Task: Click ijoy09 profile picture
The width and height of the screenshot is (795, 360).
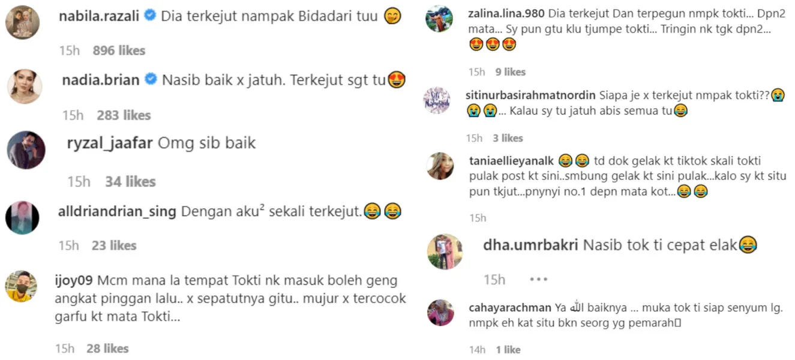Action: click(x=21, y=286)
